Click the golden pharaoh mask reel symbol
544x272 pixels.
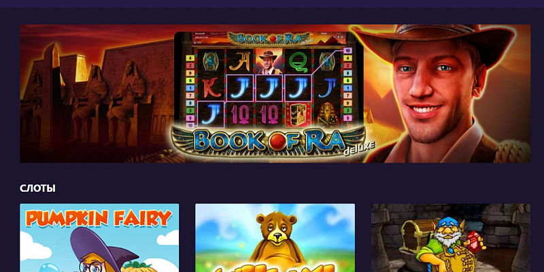327,114
